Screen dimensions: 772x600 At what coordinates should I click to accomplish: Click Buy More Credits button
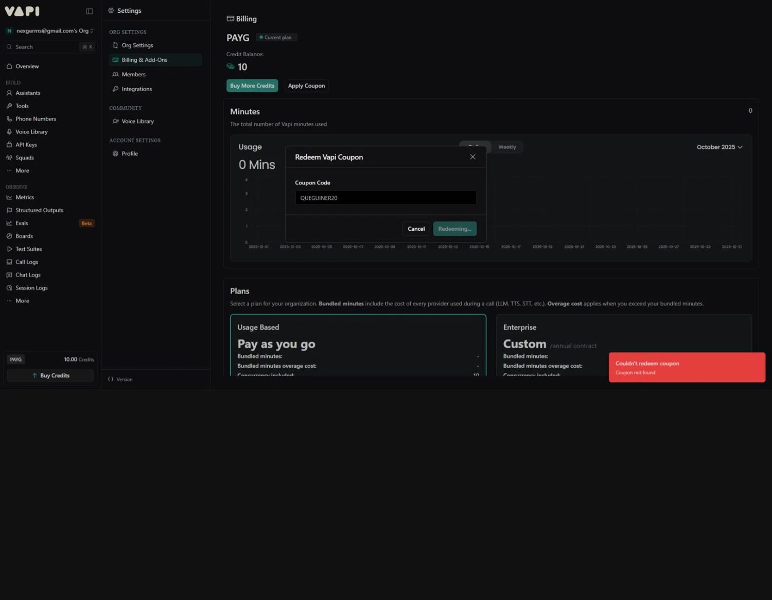[x=252, y=86]
